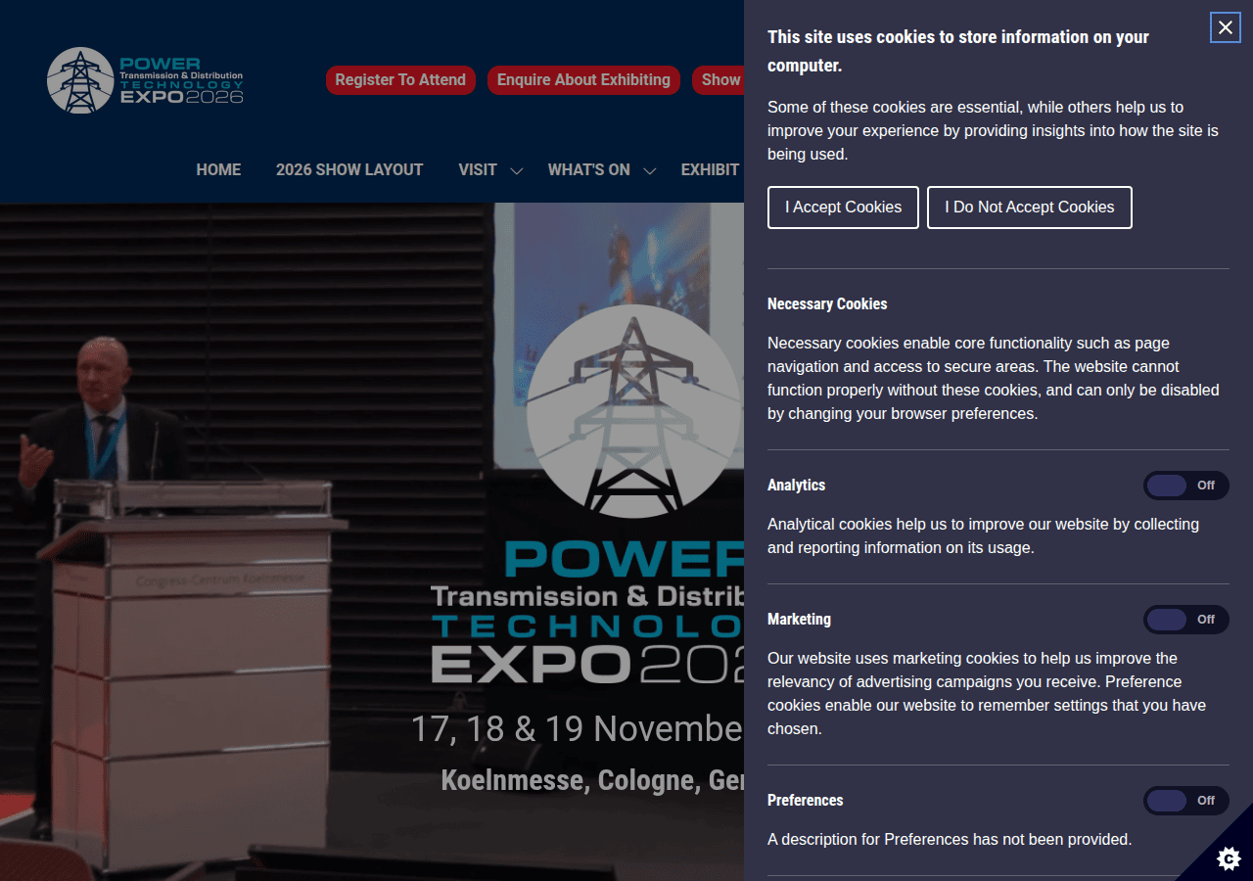Click the 17, 18 & 19 November date text
This screenshot has height=881, width=1253.
(x=578, y=729)
